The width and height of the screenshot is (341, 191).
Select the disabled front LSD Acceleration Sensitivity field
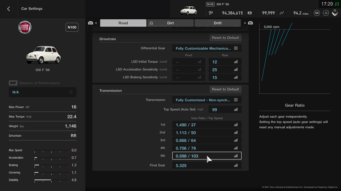tap(189, 70)
